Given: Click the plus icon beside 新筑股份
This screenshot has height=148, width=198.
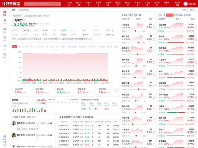Looking at the screenshot, I should tap(154, 39).
